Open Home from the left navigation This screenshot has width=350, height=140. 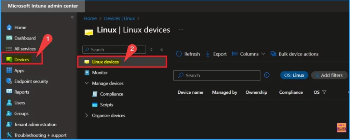[x=20, y=27]
